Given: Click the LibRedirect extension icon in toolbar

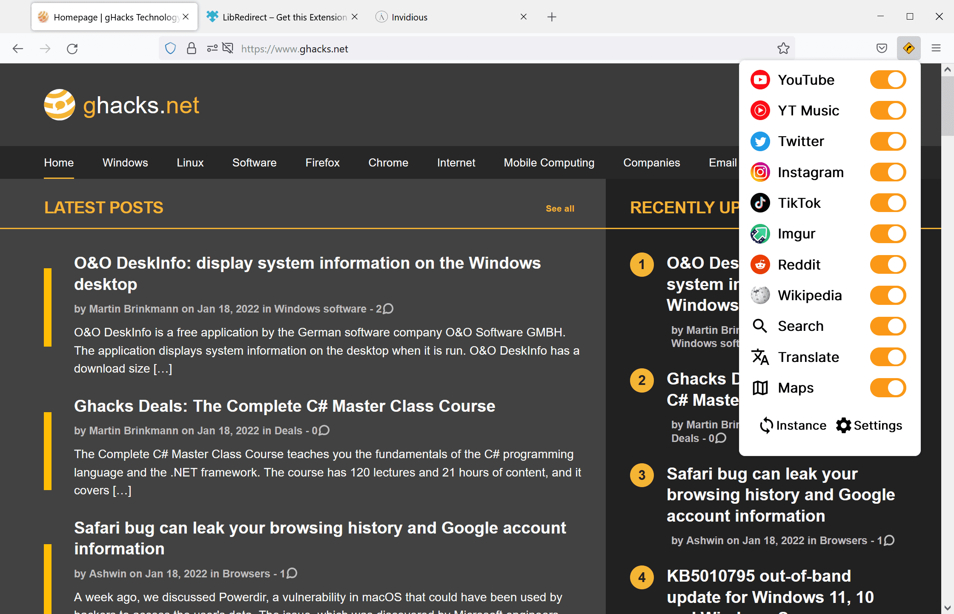Looking at the screenshot, I should (908, 48).
